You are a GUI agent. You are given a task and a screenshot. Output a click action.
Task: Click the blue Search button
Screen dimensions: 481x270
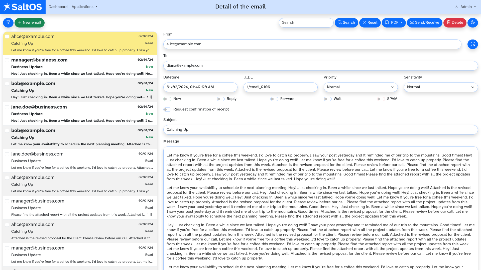[346, 22]
